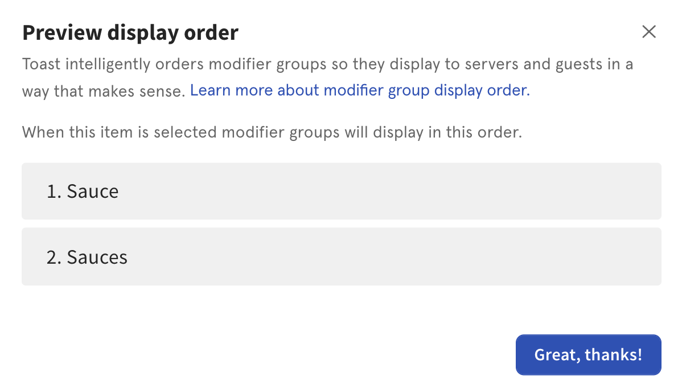Image resolution: width=682 pixels, height=391 pixels.
Task: Click the second item labeled Sauces
Action: 340,256
